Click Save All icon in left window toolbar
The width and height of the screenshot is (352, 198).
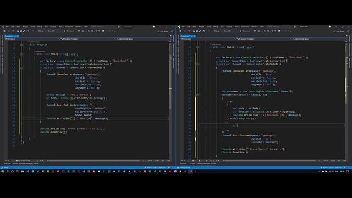click(x=24, y=31)
